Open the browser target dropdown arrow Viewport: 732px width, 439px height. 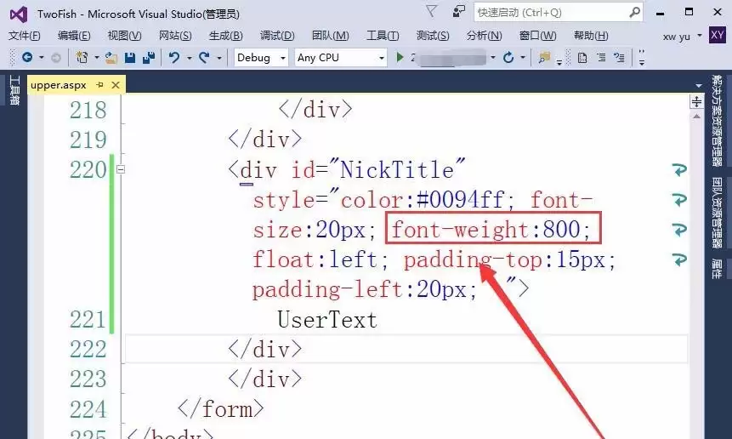(493, 58)
